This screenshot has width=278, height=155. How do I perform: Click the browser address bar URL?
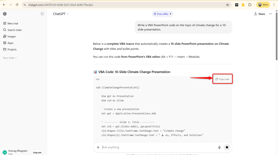coord(61,5)
